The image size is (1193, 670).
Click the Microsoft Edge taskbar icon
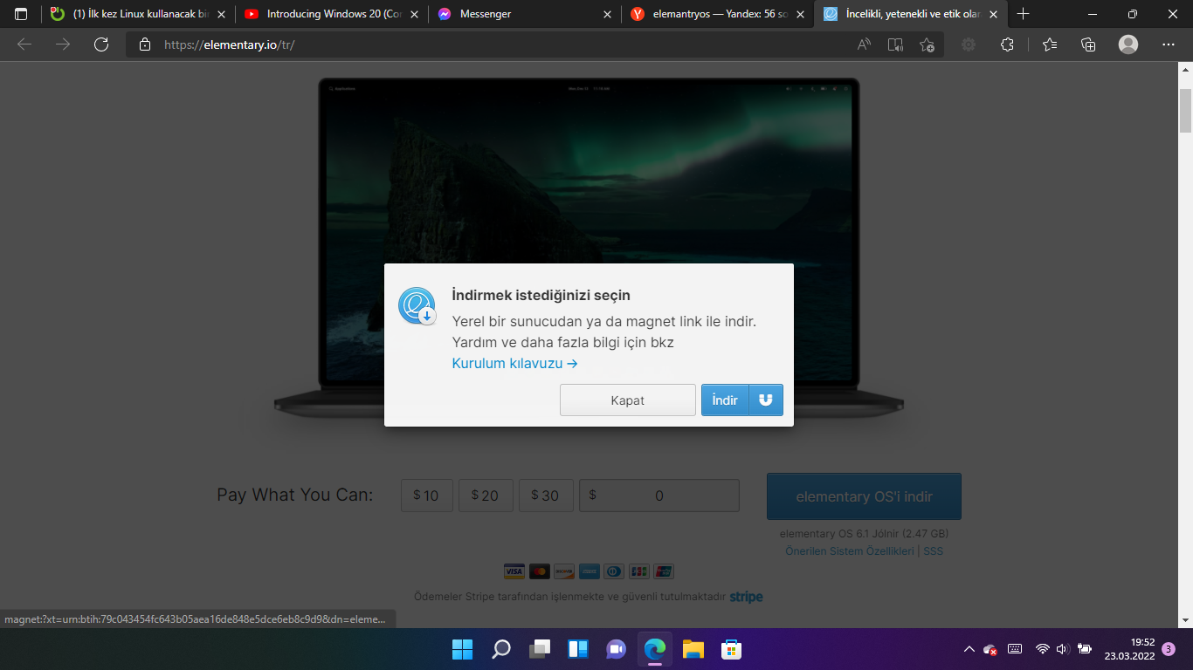coord(655,649)
